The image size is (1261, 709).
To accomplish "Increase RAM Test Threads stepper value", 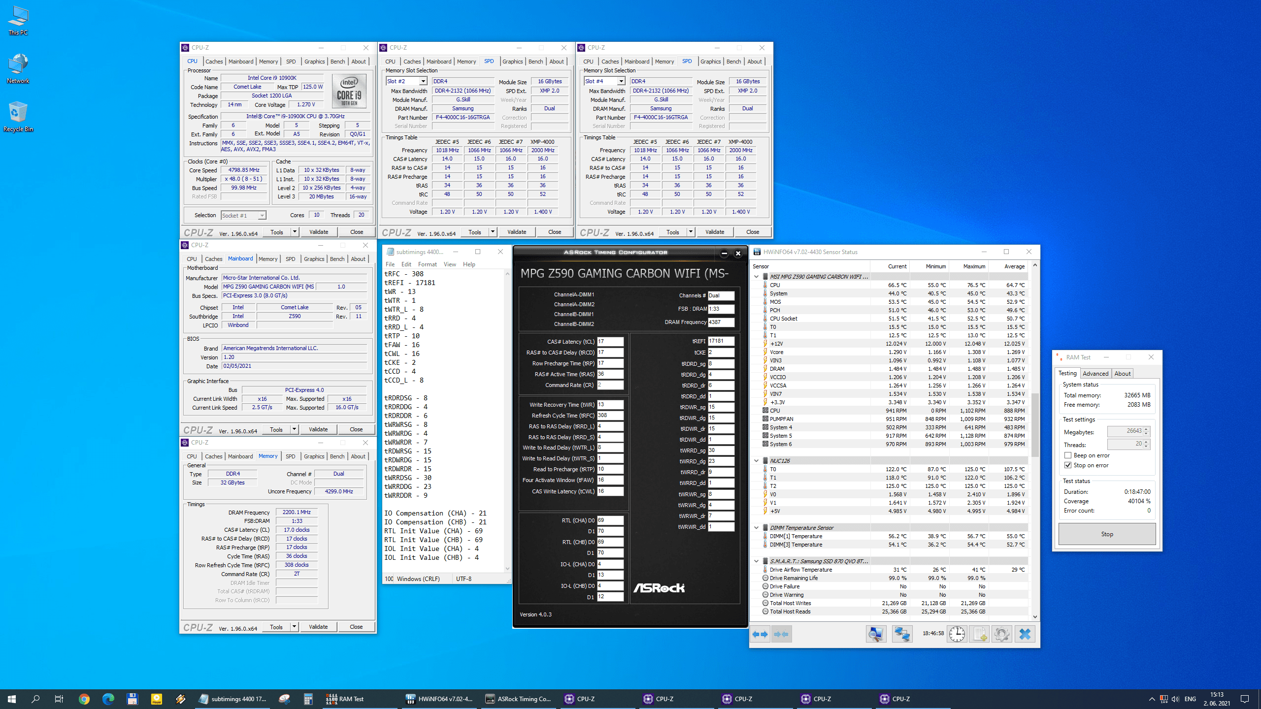I will click(x=1146, y=442).
